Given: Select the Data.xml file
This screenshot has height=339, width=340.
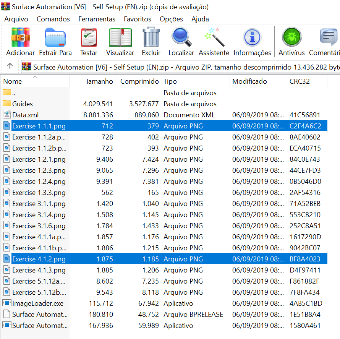Looking at the screenshot, I should (x=25, y=115).
